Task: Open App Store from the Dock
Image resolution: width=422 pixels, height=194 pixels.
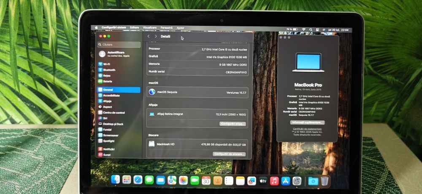Action: point(286,181)
